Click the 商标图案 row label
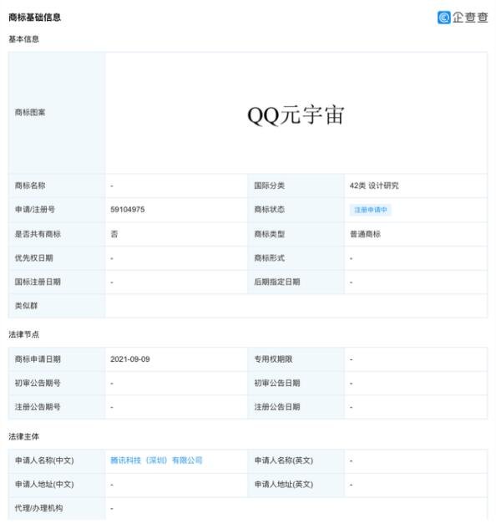496x529 pixels. point(30,112)
